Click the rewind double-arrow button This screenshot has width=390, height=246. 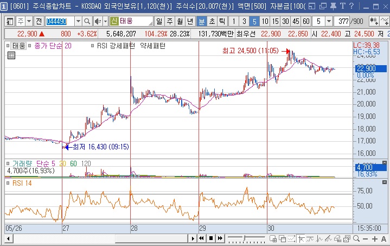point(201,238)
